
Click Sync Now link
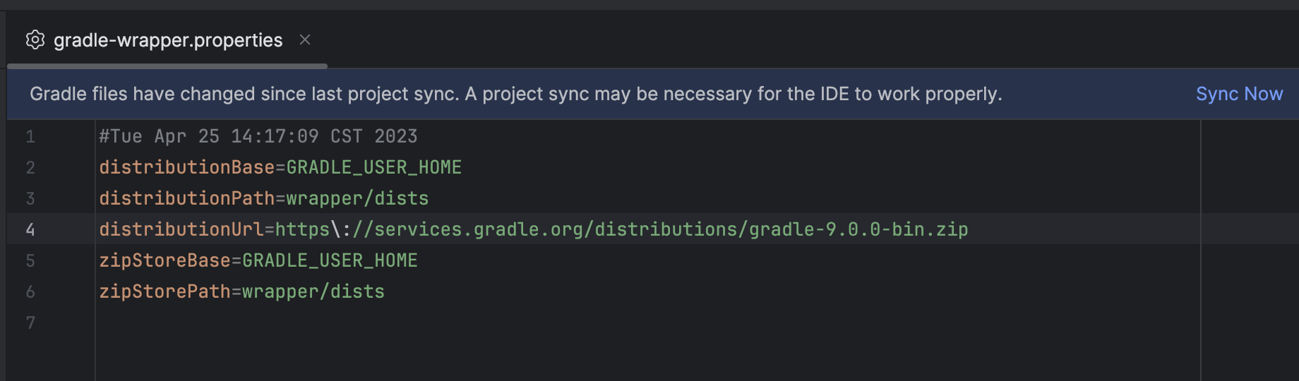click(1239, 94)
